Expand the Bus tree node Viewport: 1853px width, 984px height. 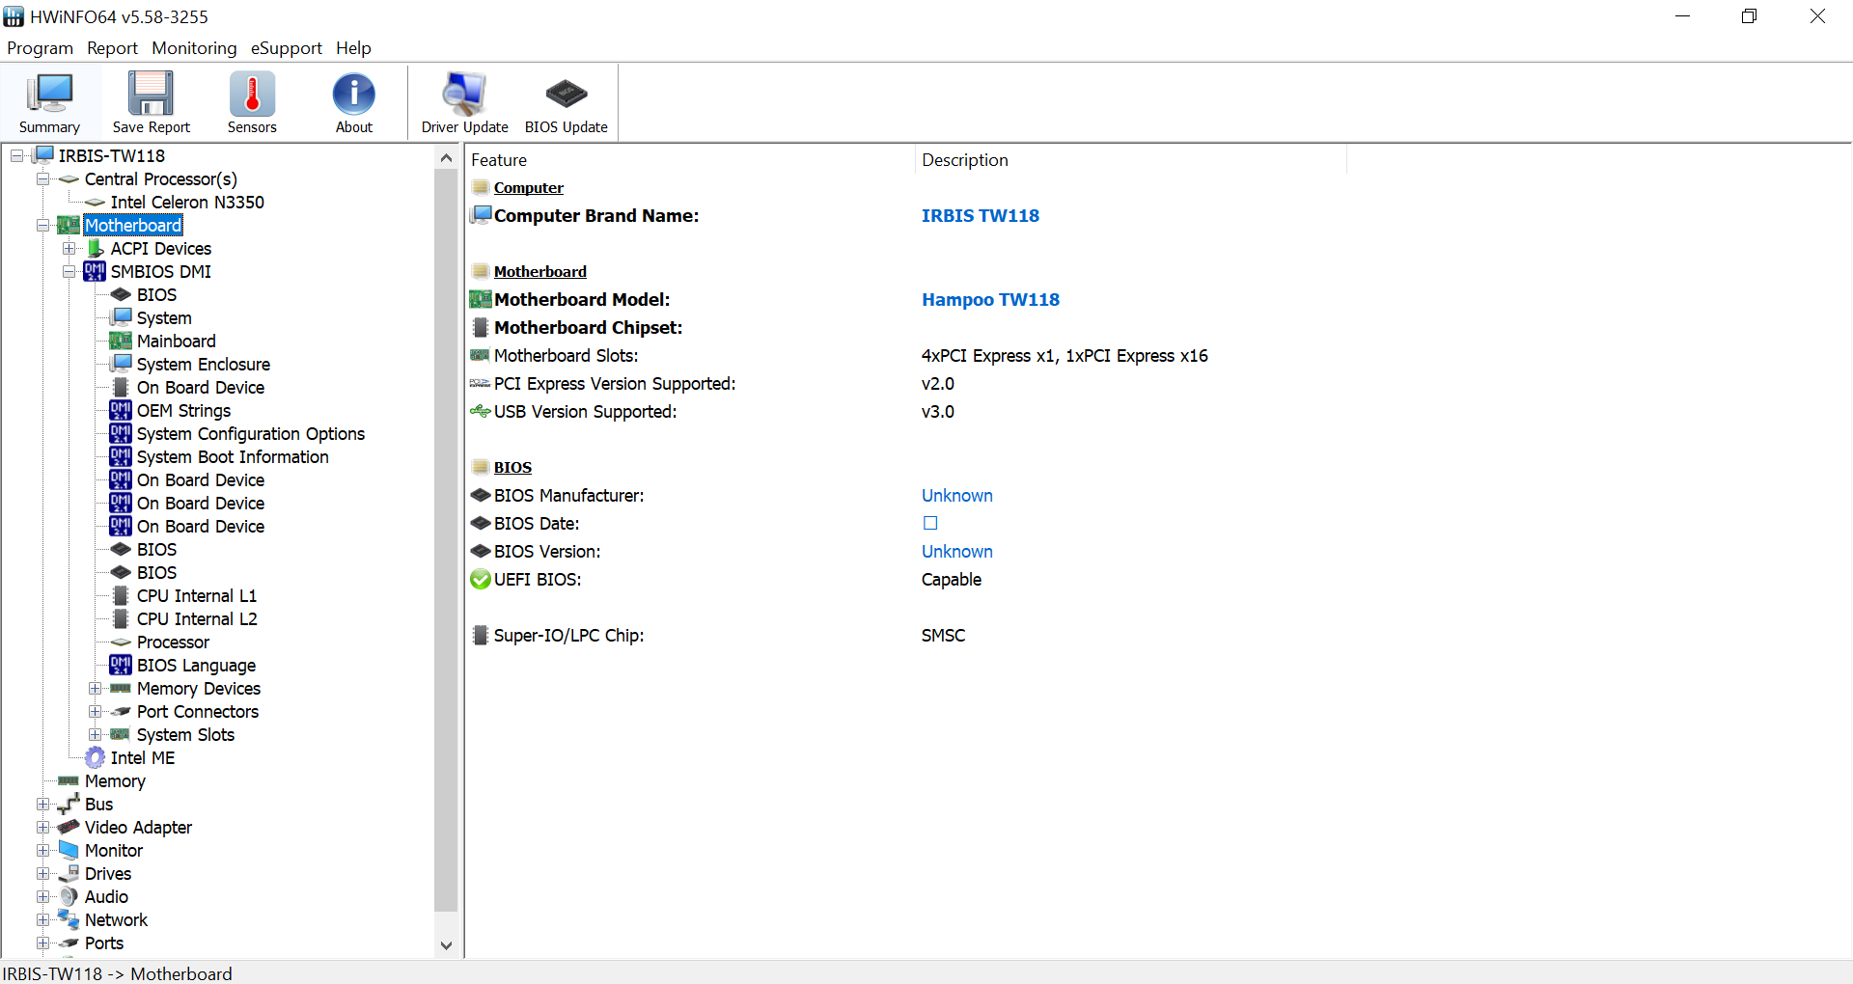[x=42, y=805]
